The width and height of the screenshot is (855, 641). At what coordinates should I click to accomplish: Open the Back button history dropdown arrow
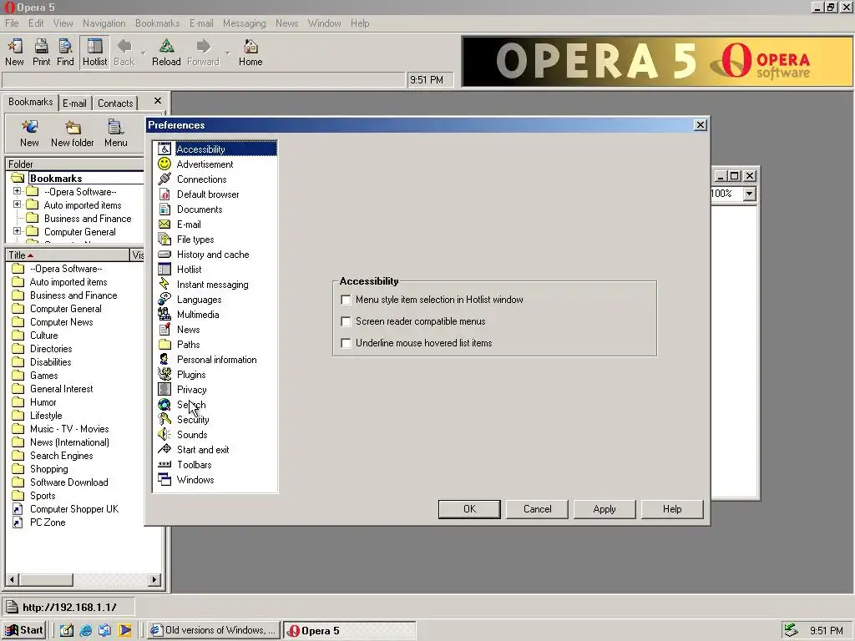point(144,53)
